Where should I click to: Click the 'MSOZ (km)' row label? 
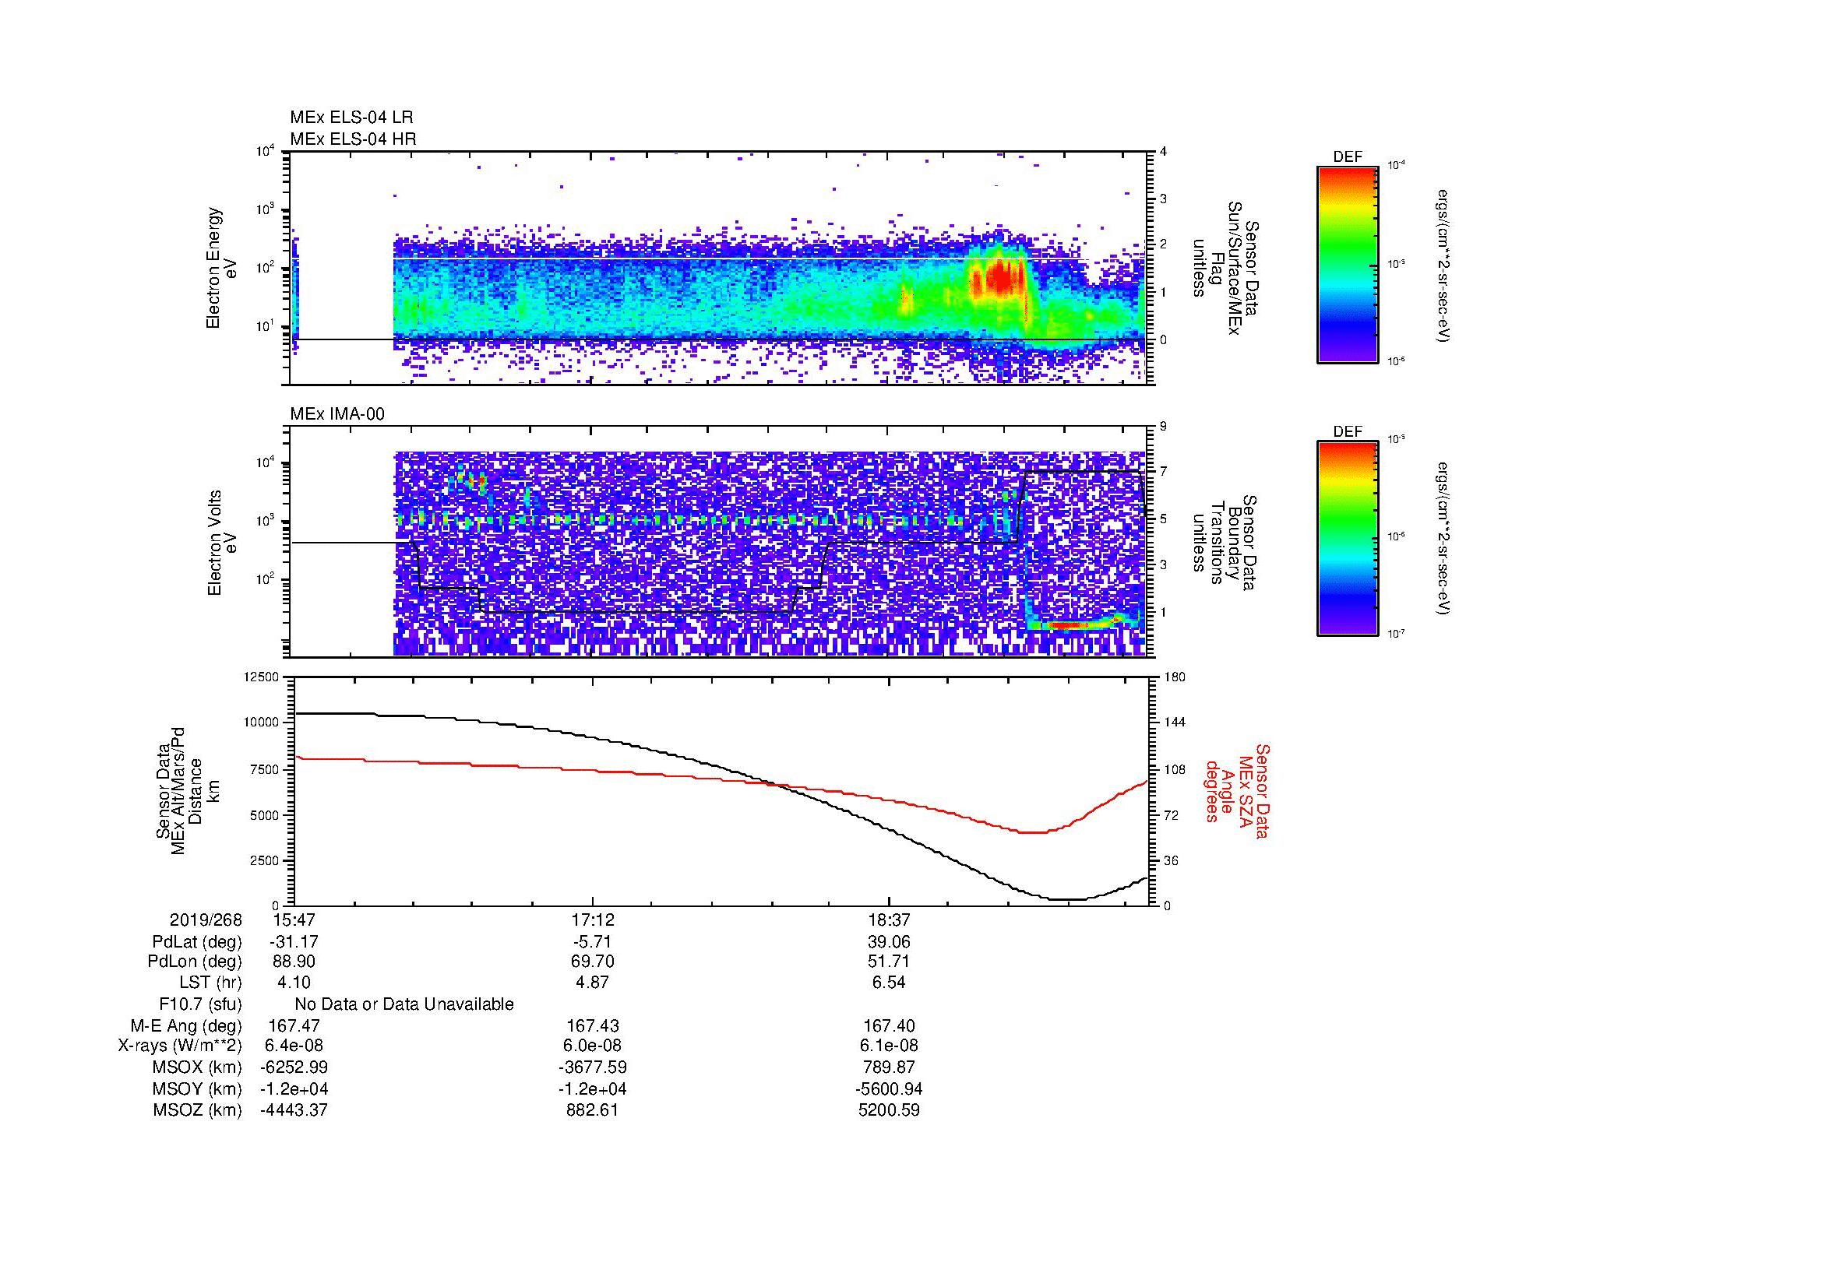click(197, 1110)
